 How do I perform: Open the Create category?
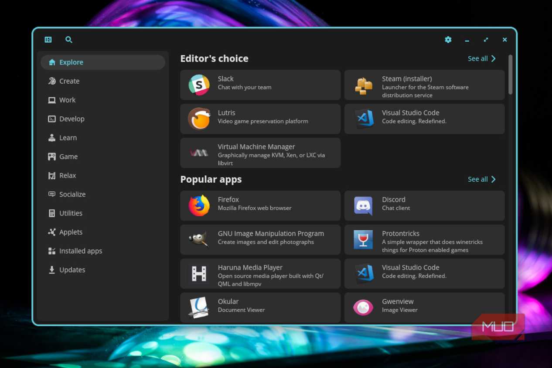[103, 81]
